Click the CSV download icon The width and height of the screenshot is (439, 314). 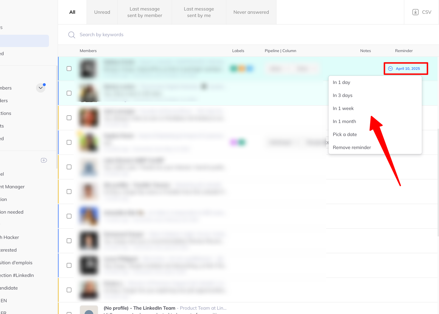click(415, 12)
